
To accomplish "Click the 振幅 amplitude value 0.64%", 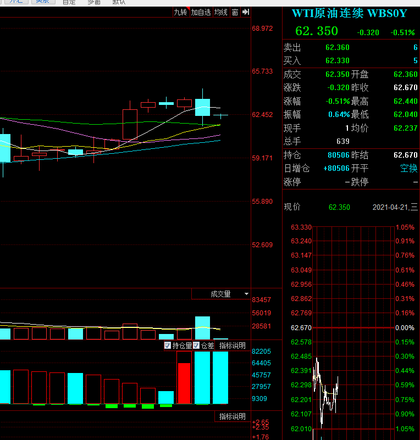I will pyautogui.click(x=339, y=114).
